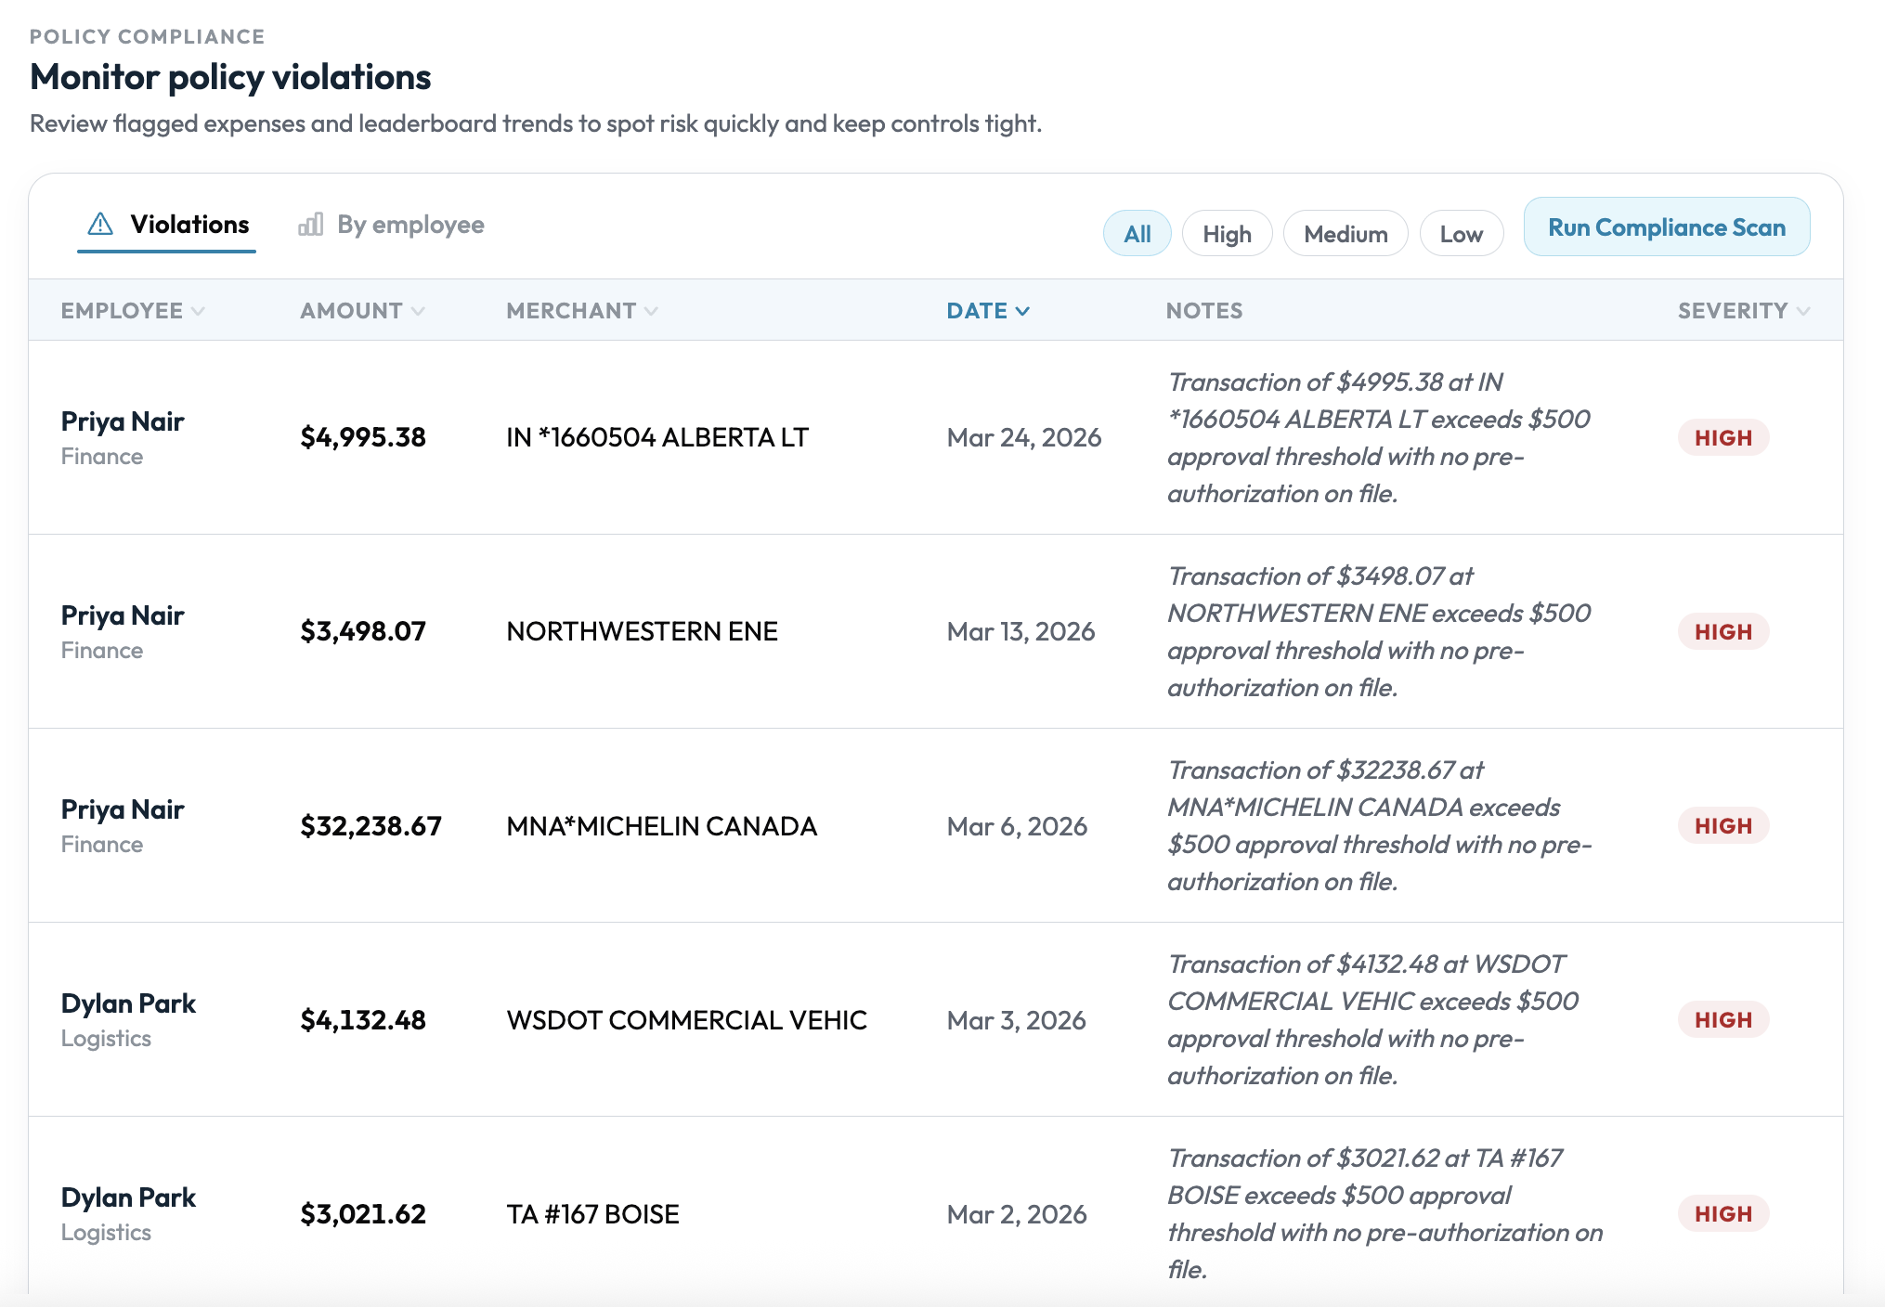The width and height of the screenshot is (1885, 1307).
Task: Click the POLICY COMPLIANCE label
Action: pyautogui.click(x=147, y=36)
